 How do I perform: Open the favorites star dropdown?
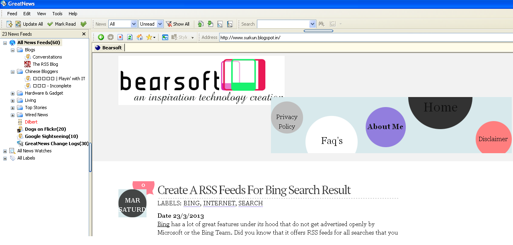point(151,37)
